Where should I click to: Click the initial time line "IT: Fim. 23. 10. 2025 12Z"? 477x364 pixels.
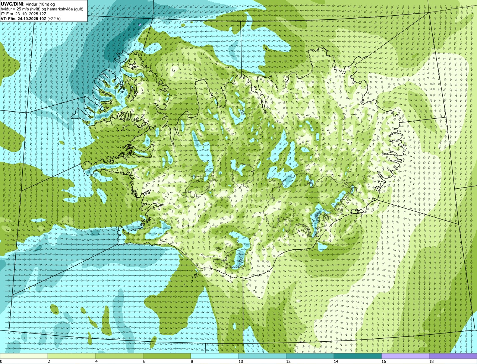(x=23, y=13)
